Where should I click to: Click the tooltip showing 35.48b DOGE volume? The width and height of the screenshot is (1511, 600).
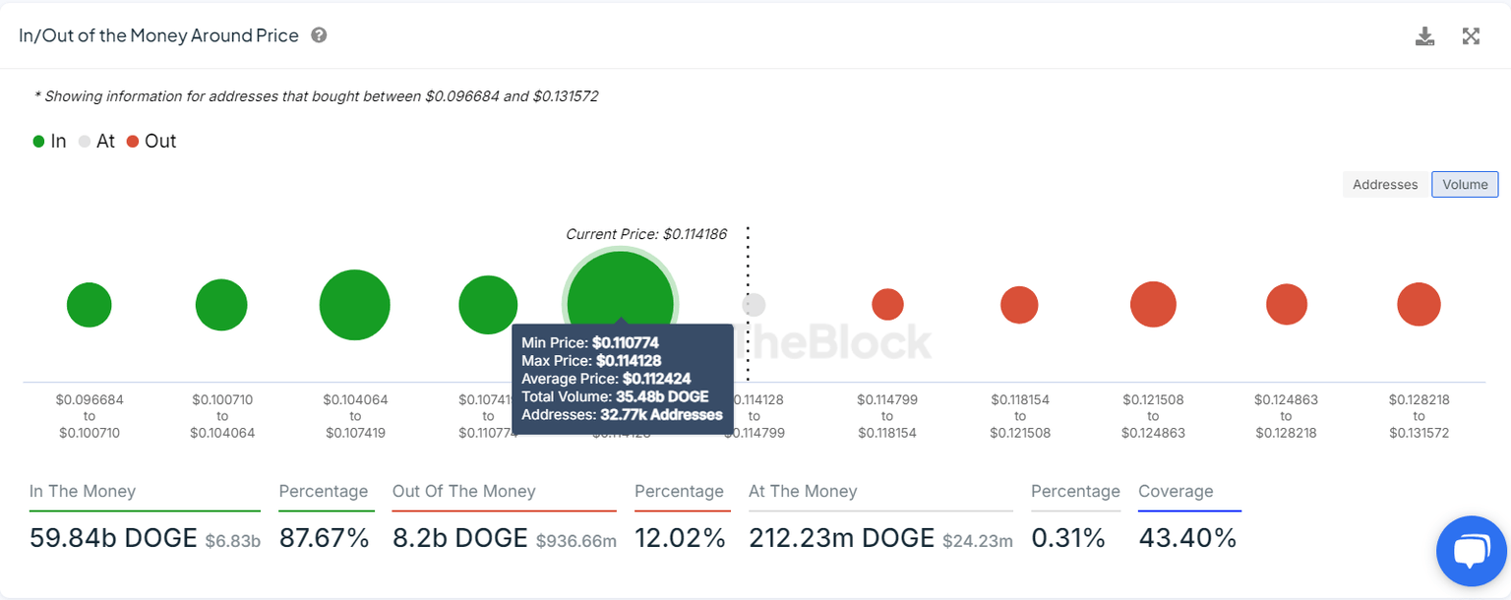click(x=622, y=379)
